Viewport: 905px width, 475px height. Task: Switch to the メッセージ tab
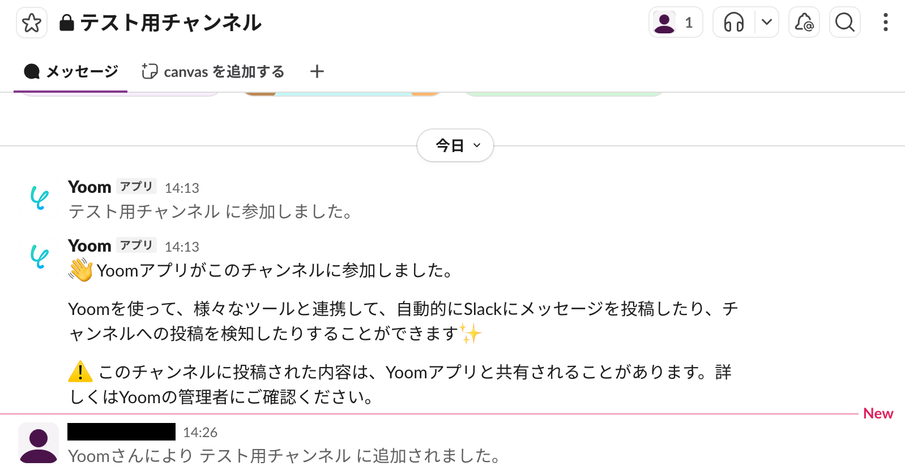(x=71, y=72)
